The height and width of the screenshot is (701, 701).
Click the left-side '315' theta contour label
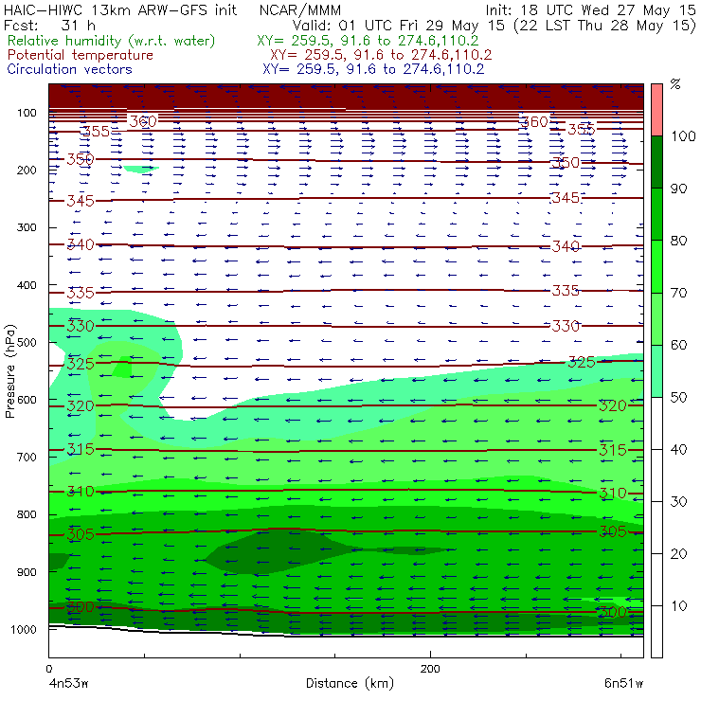81,449
